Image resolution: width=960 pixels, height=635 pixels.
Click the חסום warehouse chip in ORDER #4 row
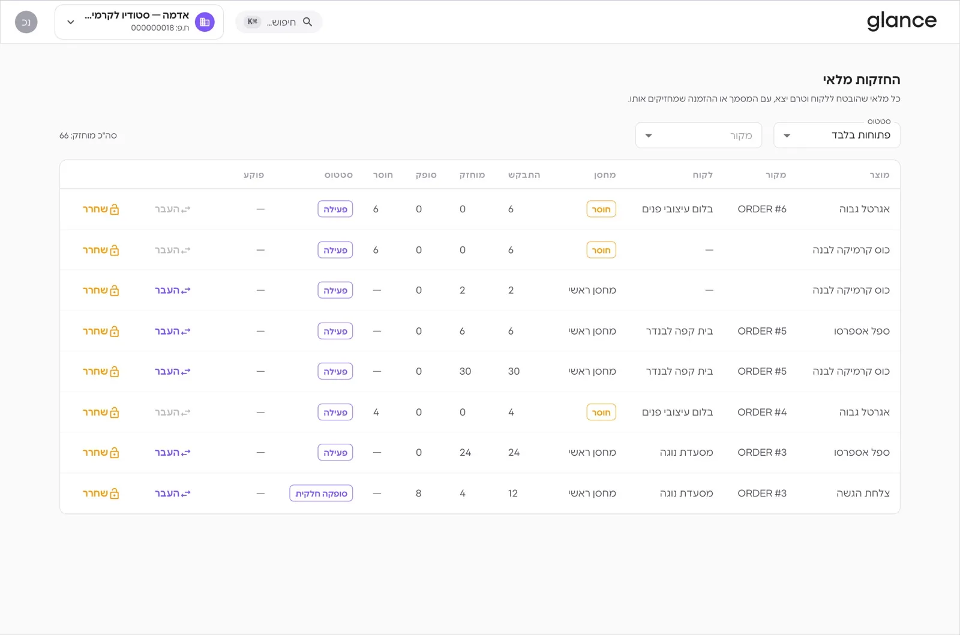tap(601, 413)
